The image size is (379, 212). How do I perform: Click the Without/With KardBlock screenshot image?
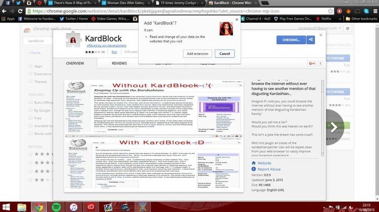pos(154,136)
